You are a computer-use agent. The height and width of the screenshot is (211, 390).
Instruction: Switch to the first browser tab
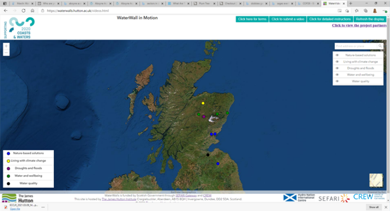pos(19,3)
